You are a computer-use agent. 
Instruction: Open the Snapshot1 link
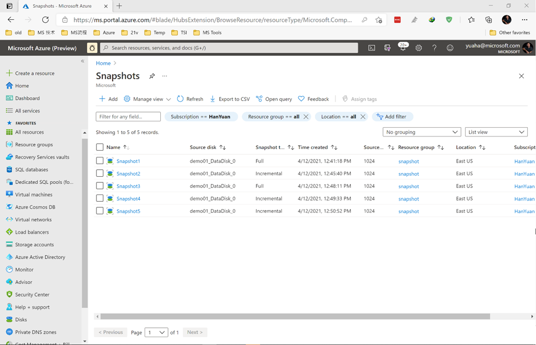[128, 161]
